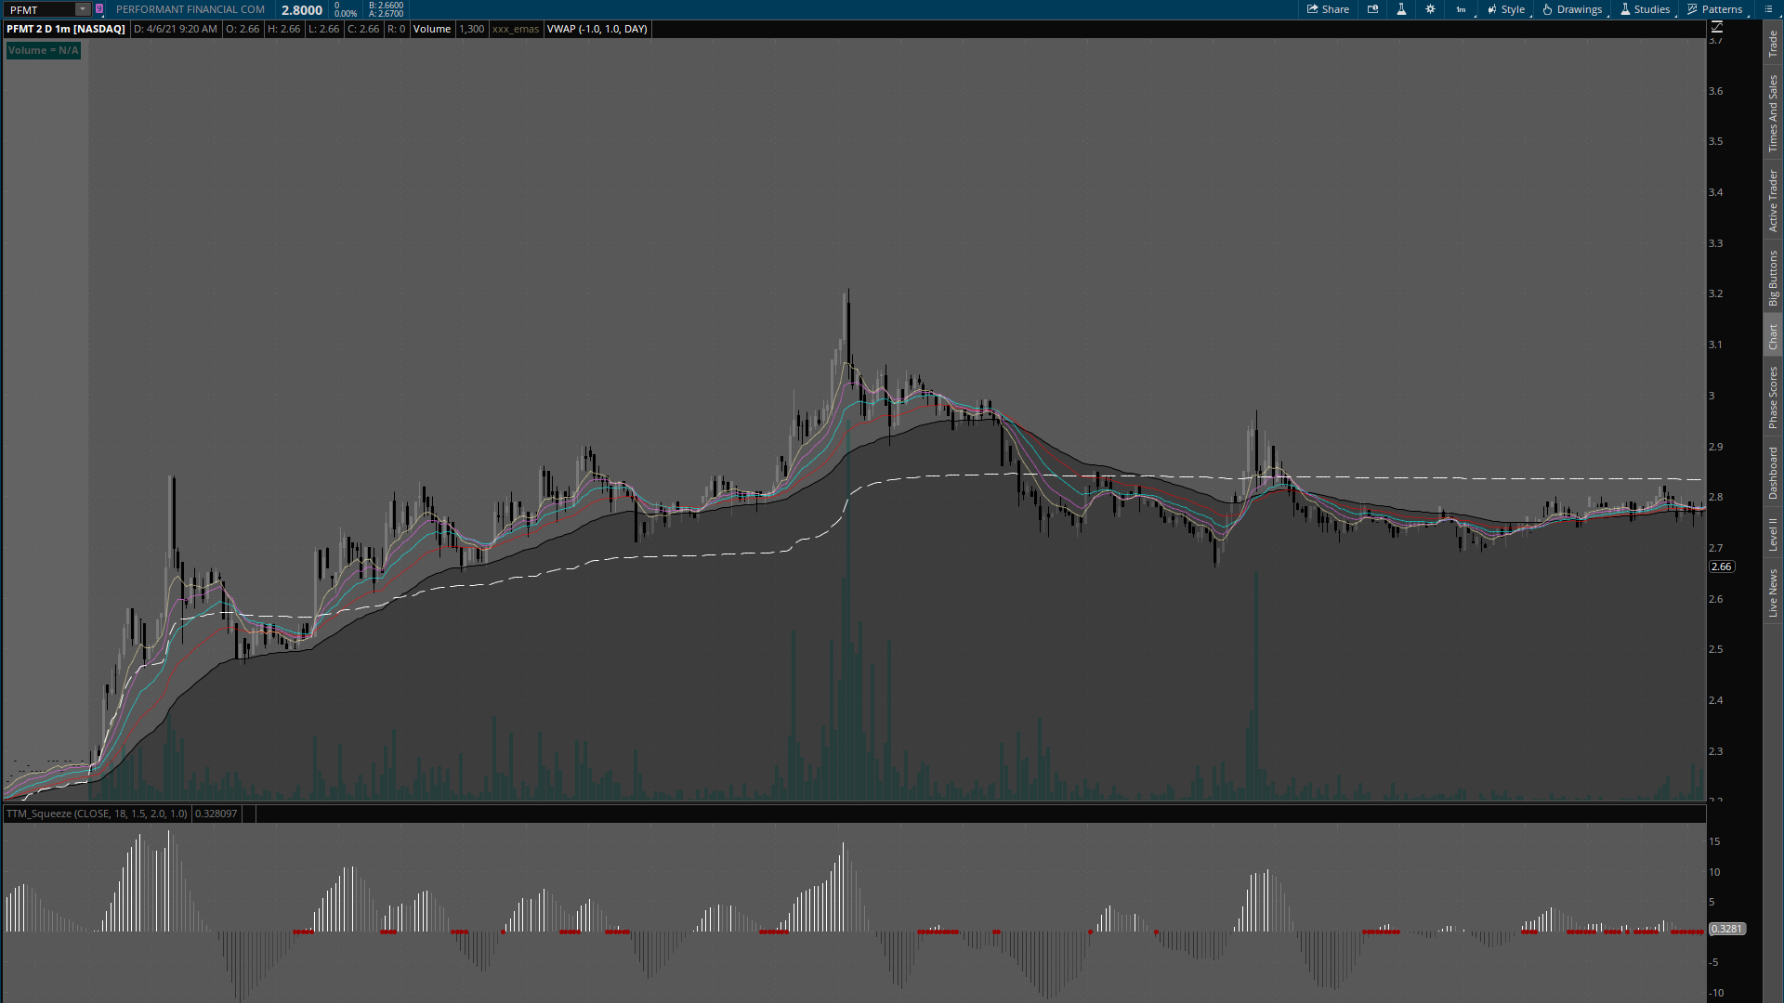This screenshot has height=1003, width=1784.
Task: Click the list menu icon at top right
Action: pos(1768,9)
